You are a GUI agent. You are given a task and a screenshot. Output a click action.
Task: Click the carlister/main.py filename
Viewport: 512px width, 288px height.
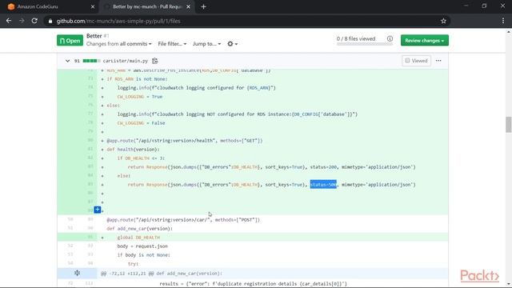coord(126,61)
